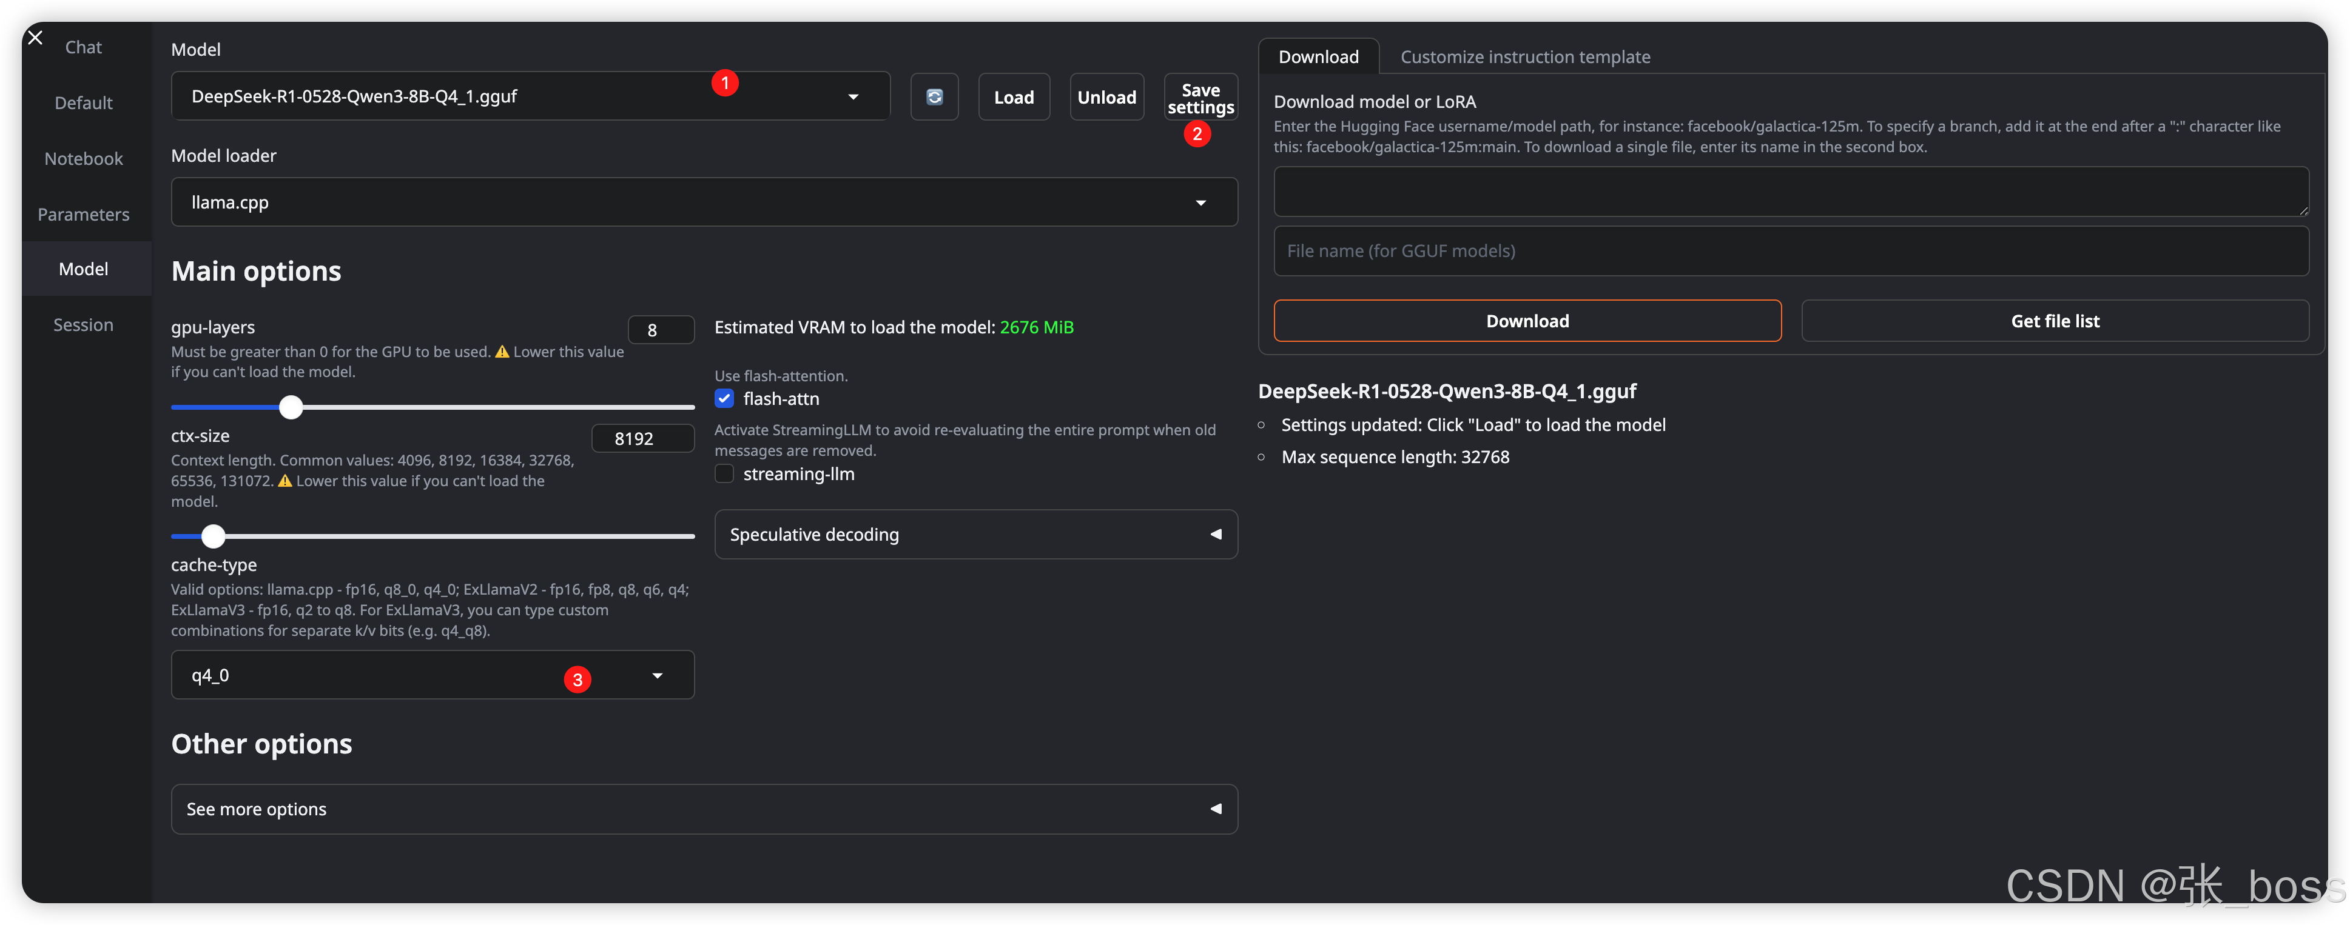Viewport: 2350px width, 925px height.
Task: Expand See more options section
Action: pyautogui.click(x=703, y=809)
